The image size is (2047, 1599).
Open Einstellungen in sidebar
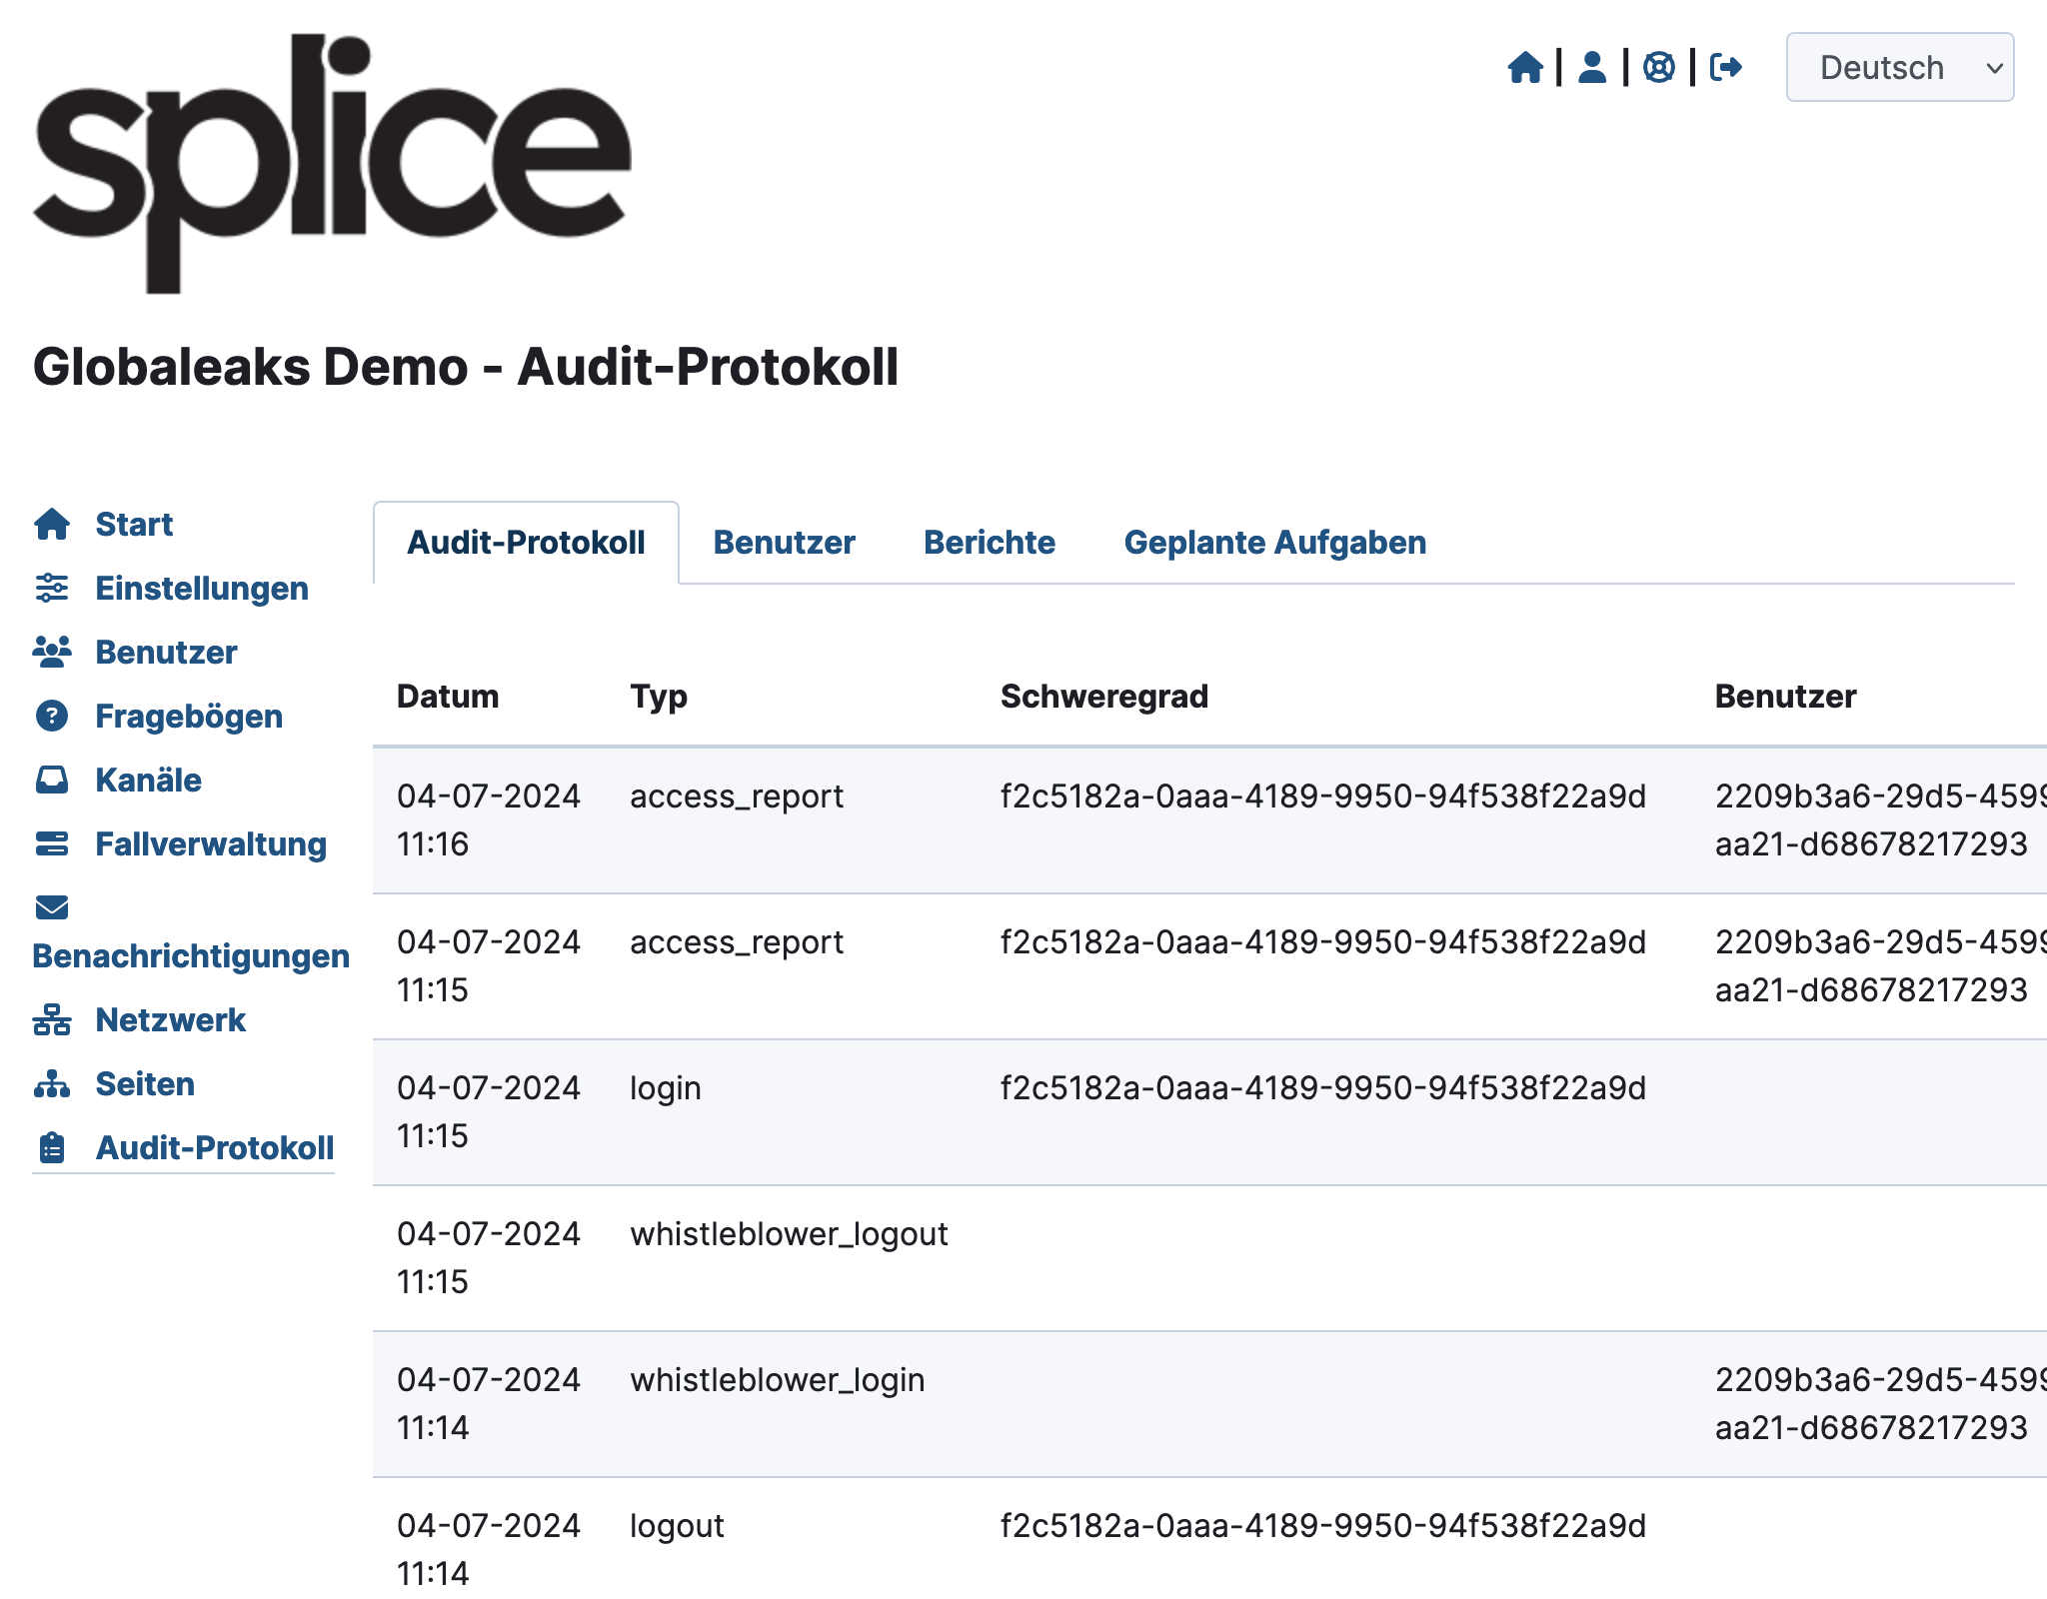[x=202, y=588]
